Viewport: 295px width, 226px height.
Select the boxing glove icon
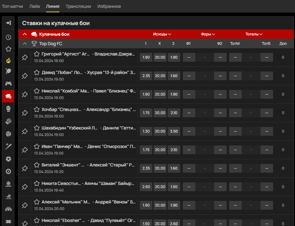pyautogui.click(x=8, y=109)
